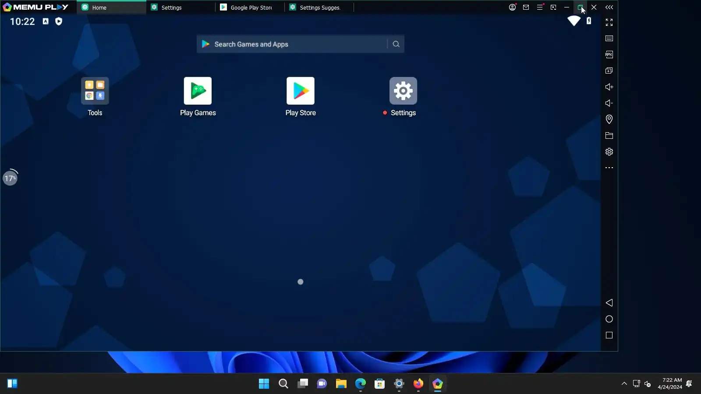Click the system tray network icon
Screen dimensions: 701x394
coord(637,384)
